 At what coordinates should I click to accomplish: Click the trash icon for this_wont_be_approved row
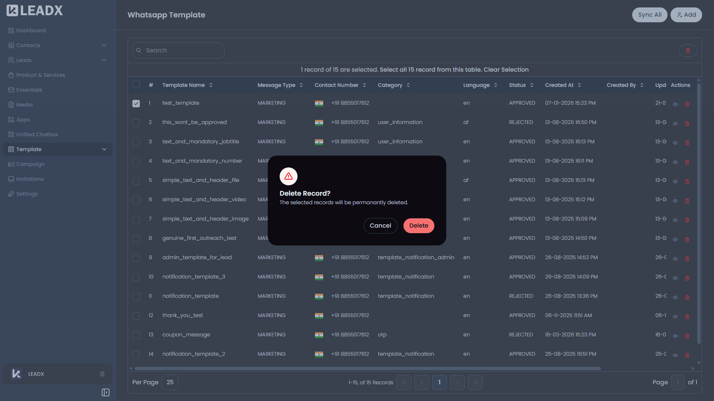[687, 124]
